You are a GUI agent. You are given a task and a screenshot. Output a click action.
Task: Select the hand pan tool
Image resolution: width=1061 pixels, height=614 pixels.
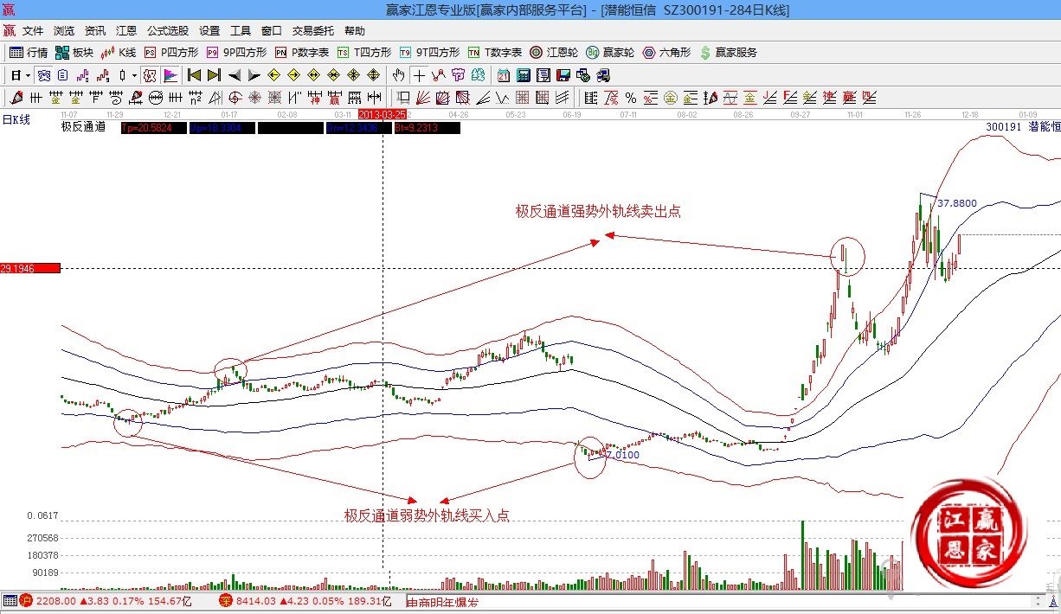point(400,75)
